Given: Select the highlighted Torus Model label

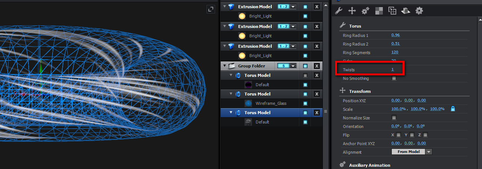Looking at the screenshot, I should (x=257, y=113).
